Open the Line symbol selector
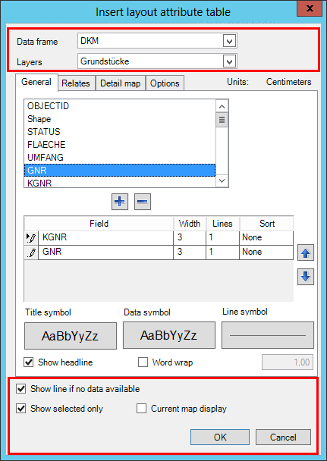The height and width of the screenshot is (461, 327). tap(268, 335)
